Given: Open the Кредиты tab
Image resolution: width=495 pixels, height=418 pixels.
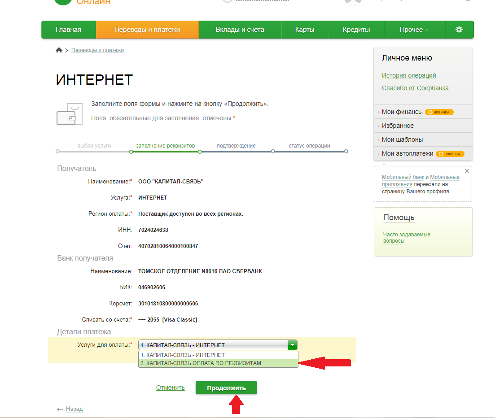Looking at the screenshot, I should click(356, 30).
